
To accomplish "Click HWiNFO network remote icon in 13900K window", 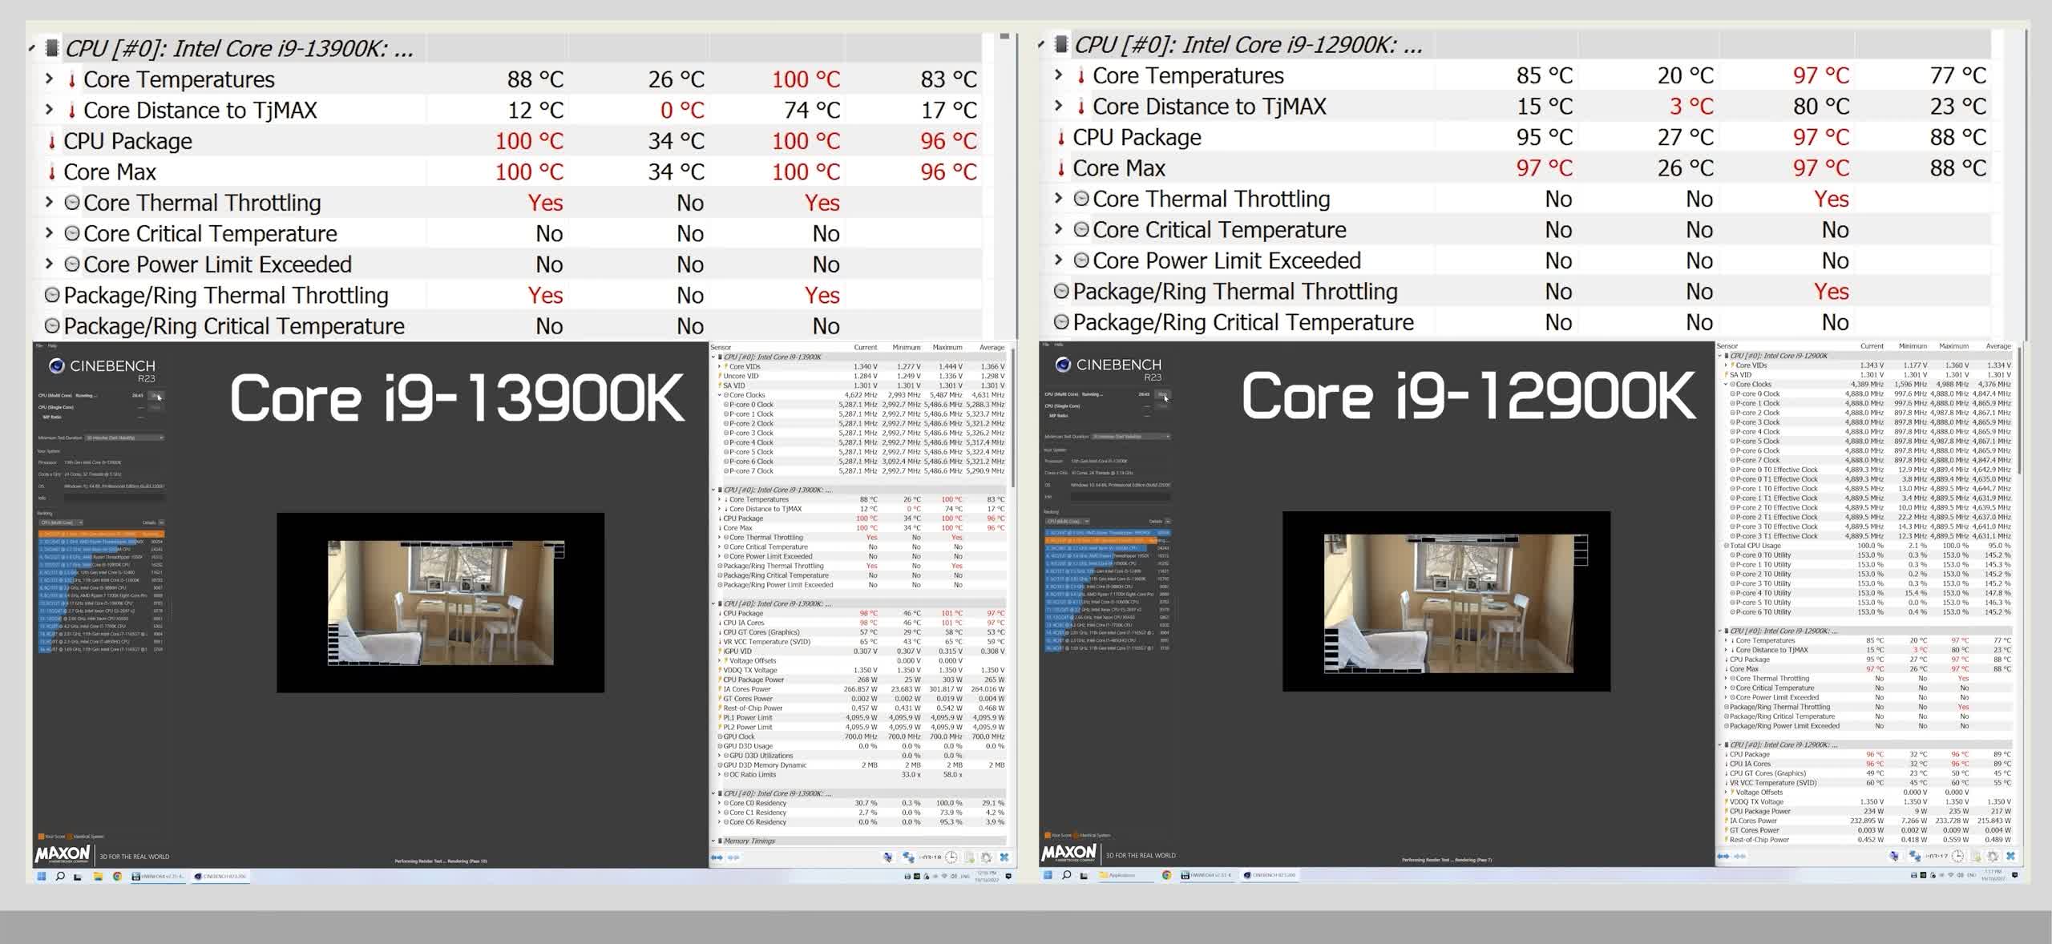I will click(908, 857).
